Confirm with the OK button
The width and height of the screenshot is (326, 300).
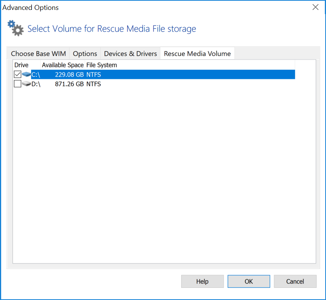249,281
